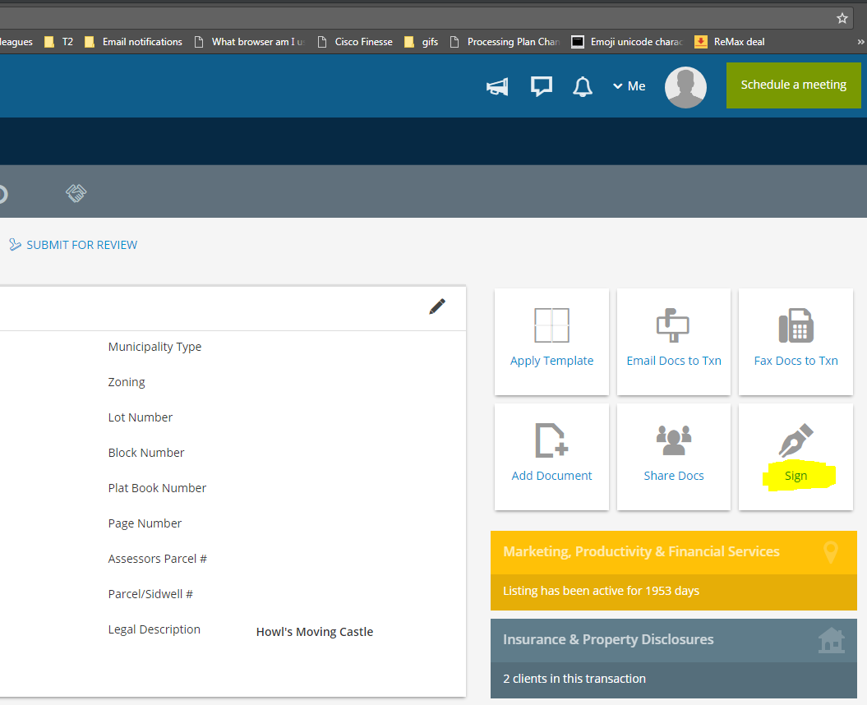The height and width of the screenshot is (705, 867).
Task: Click the handshake icon in the toolbar
Action: click(76, 193)
